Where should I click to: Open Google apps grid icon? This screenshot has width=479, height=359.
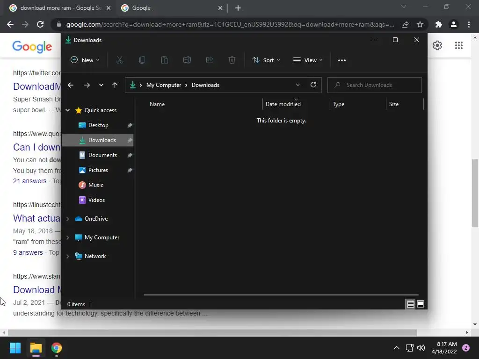(458, 45)
